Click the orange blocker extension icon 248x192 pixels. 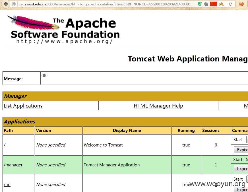[241, 4]
